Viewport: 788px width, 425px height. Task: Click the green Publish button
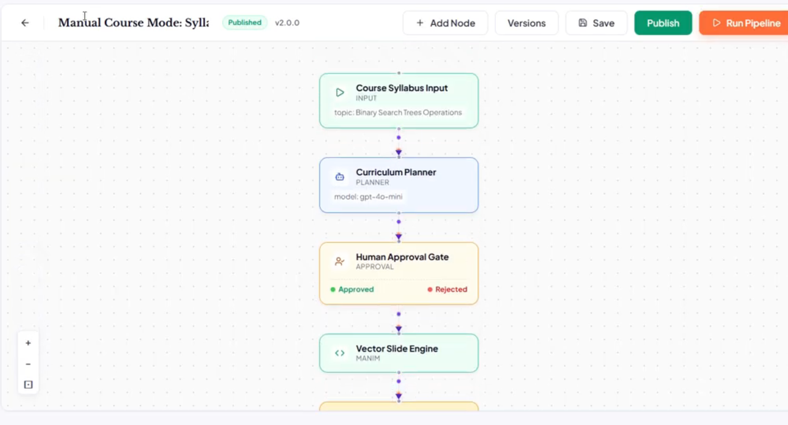pos(663,23)
